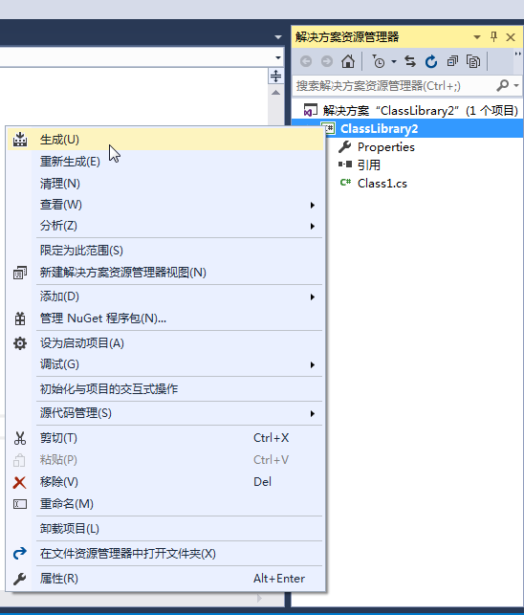Close the Solution Explorer panel
The width and height of the screenshot is (524, 615).
click(511, 37)
